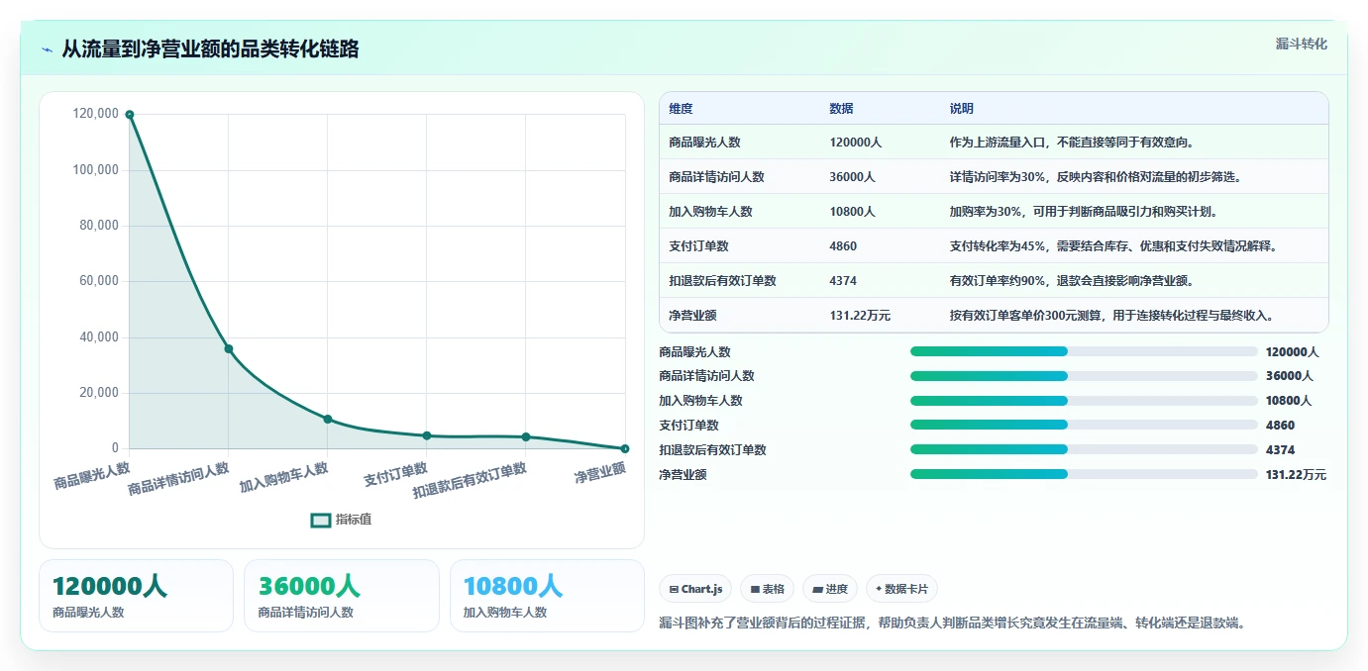Click the 120000人 商品曝光人数 data card
Viewport: 1368px width, 671px height.
pyautogui.click(x=136, y=596)
